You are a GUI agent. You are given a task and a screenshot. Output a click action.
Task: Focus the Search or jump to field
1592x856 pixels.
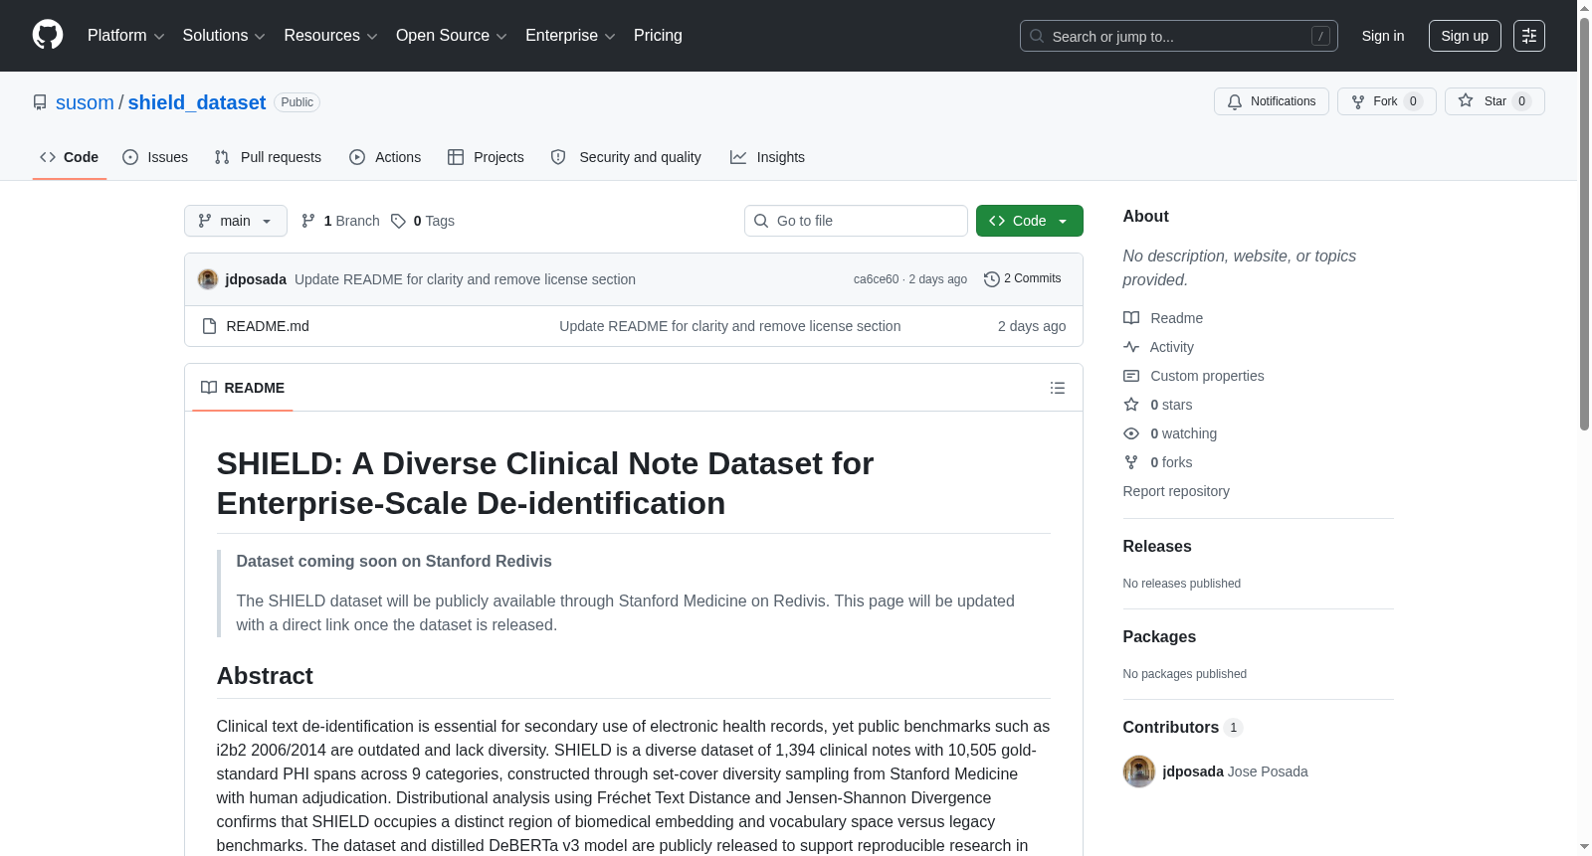pyautogui.click(x=1178, y=36)
